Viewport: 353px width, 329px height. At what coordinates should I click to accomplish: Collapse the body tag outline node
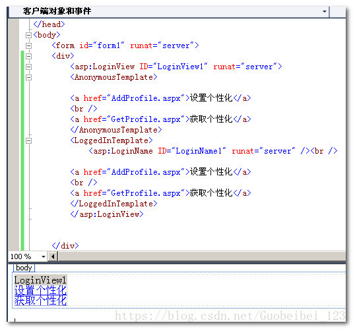tap(28, 35)
